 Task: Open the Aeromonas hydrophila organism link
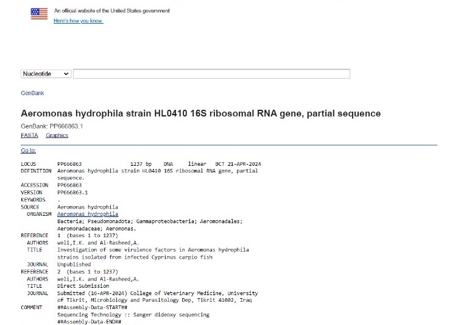point(88,214)
